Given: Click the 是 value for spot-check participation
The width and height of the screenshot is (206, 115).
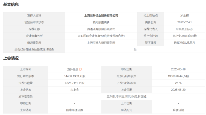Looking at the screenshot, I should coord(135,50).
